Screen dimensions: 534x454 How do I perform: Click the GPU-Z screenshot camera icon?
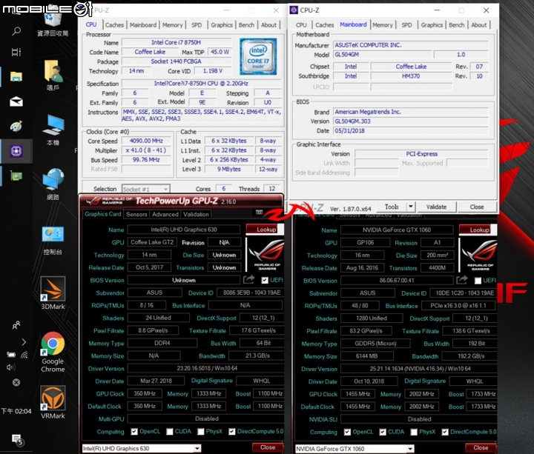coord(259,213)
